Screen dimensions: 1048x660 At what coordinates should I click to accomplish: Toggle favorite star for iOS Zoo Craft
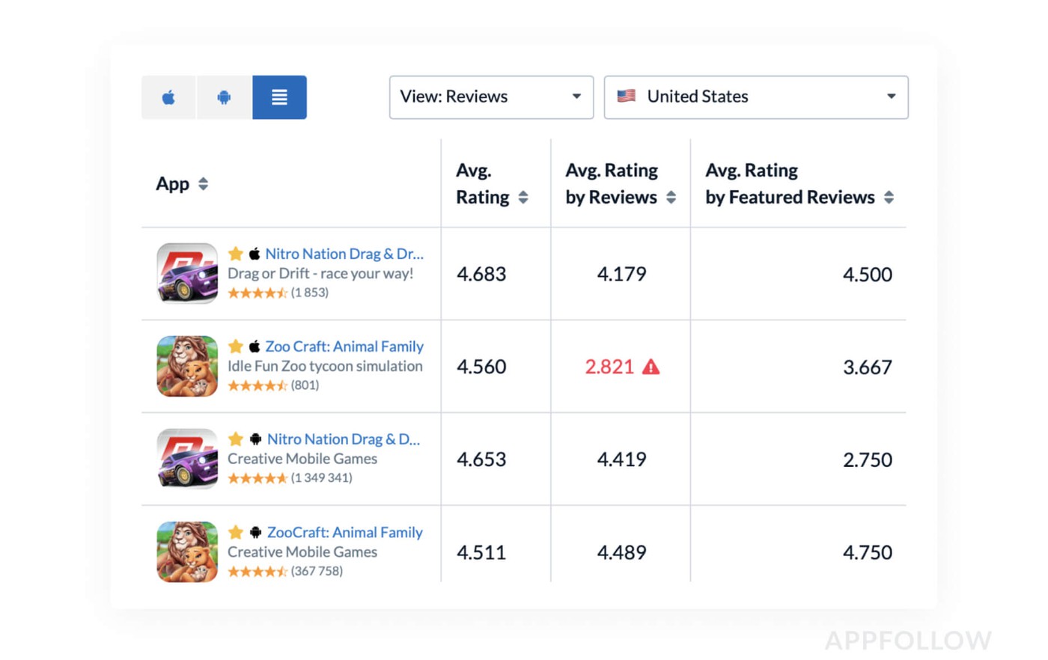(236, 346)
